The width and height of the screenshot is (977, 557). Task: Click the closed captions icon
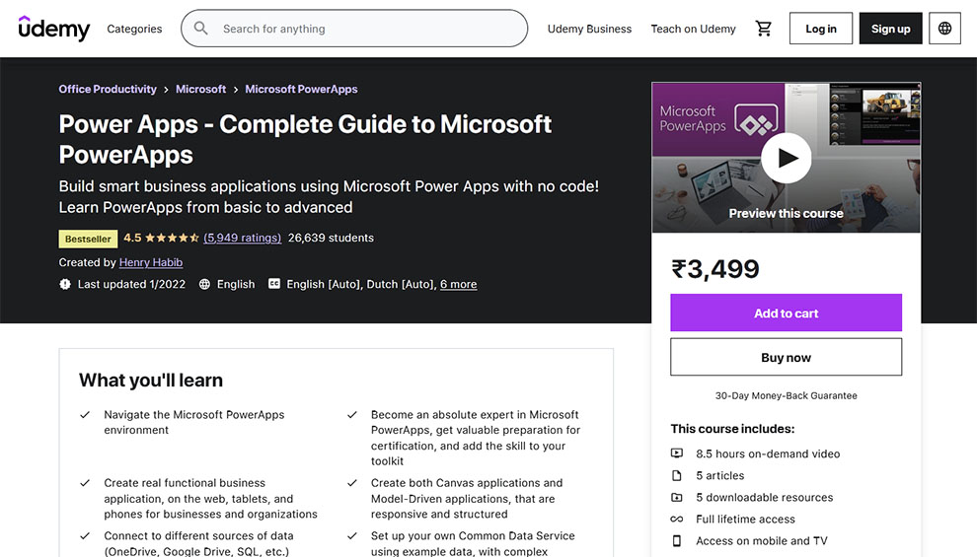(274, 284)
